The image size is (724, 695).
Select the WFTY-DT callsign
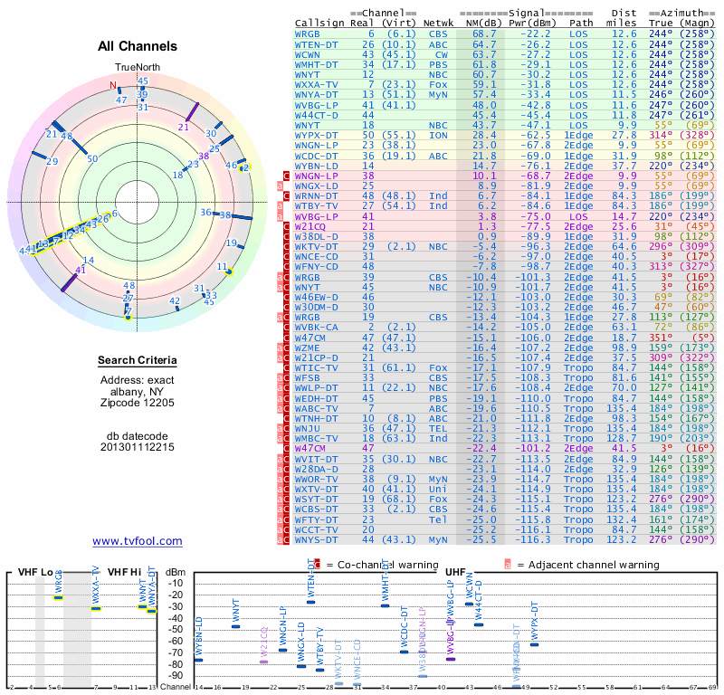click(x=316, y=520)
